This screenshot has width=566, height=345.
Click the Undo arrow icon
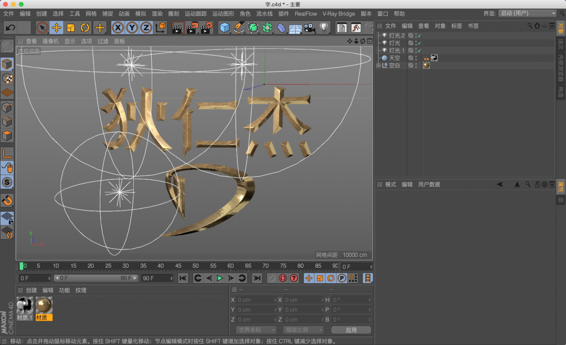click(x=10, y=28)
